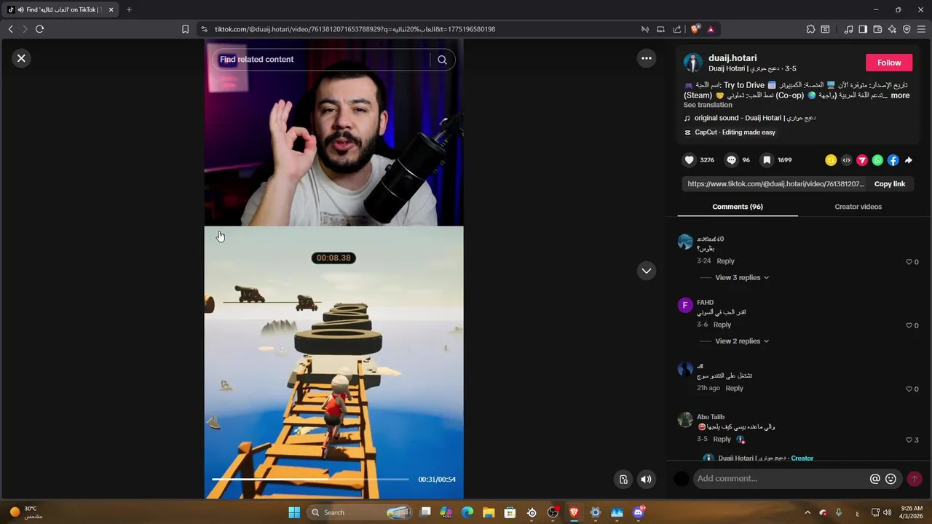Open File Explorer from taskbar
This screenshot has width=932, height=524.
(489, 512)
